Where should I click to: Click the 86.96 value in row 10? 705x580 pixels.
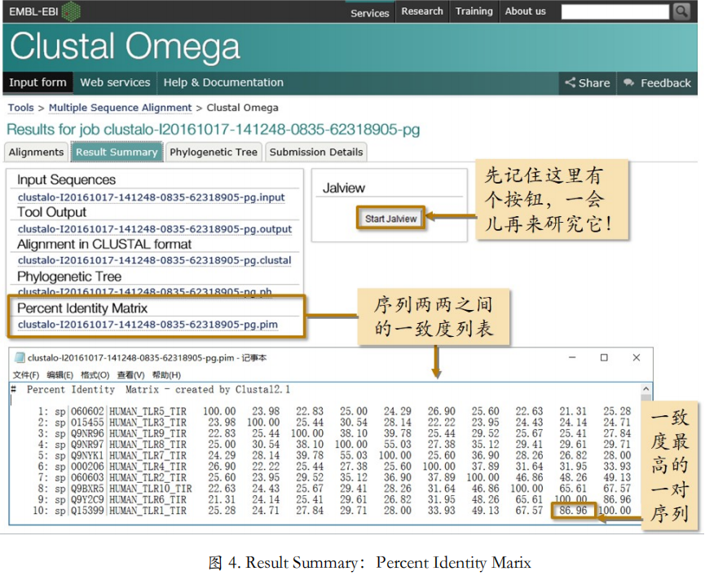point(573,511)
